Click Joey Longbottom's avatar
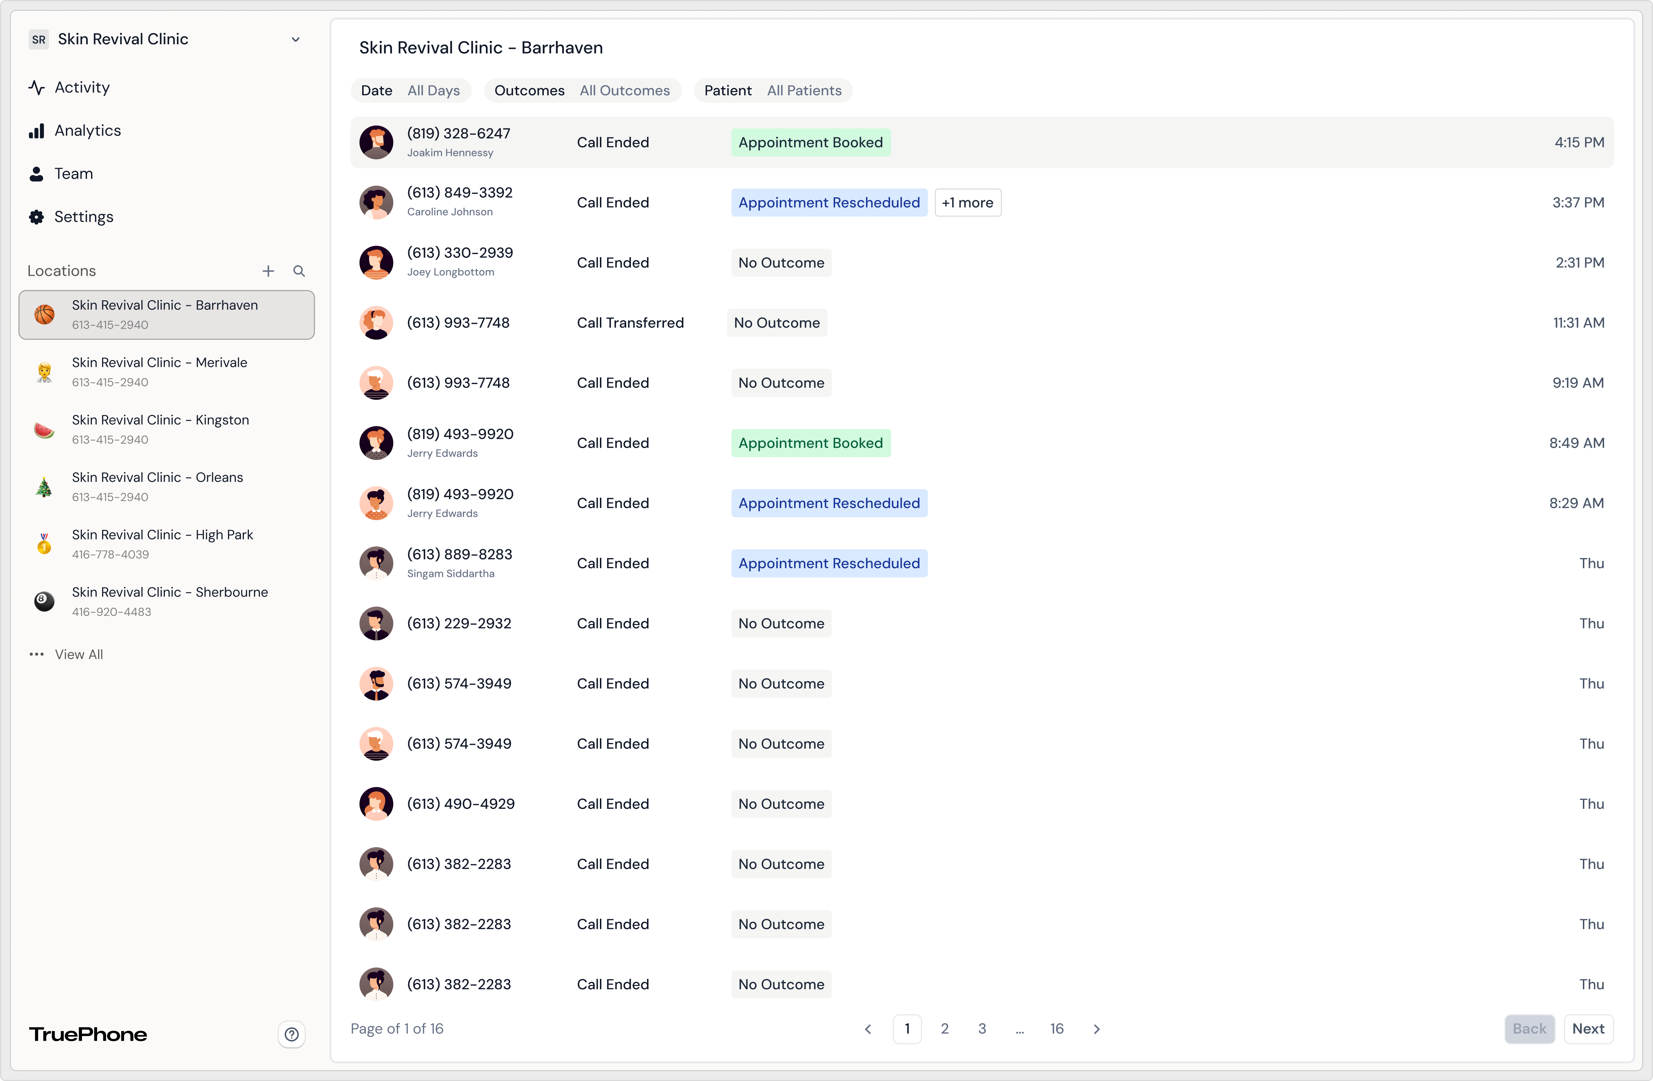1653x1081 pixels. pos(377,263)
